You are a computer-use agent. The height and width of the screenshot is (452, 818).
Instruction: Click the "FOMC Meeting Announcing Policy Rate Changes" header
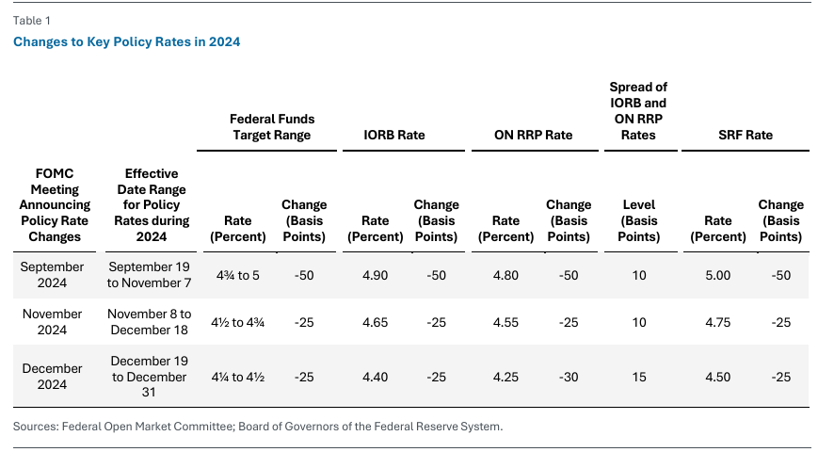point(55,205)
